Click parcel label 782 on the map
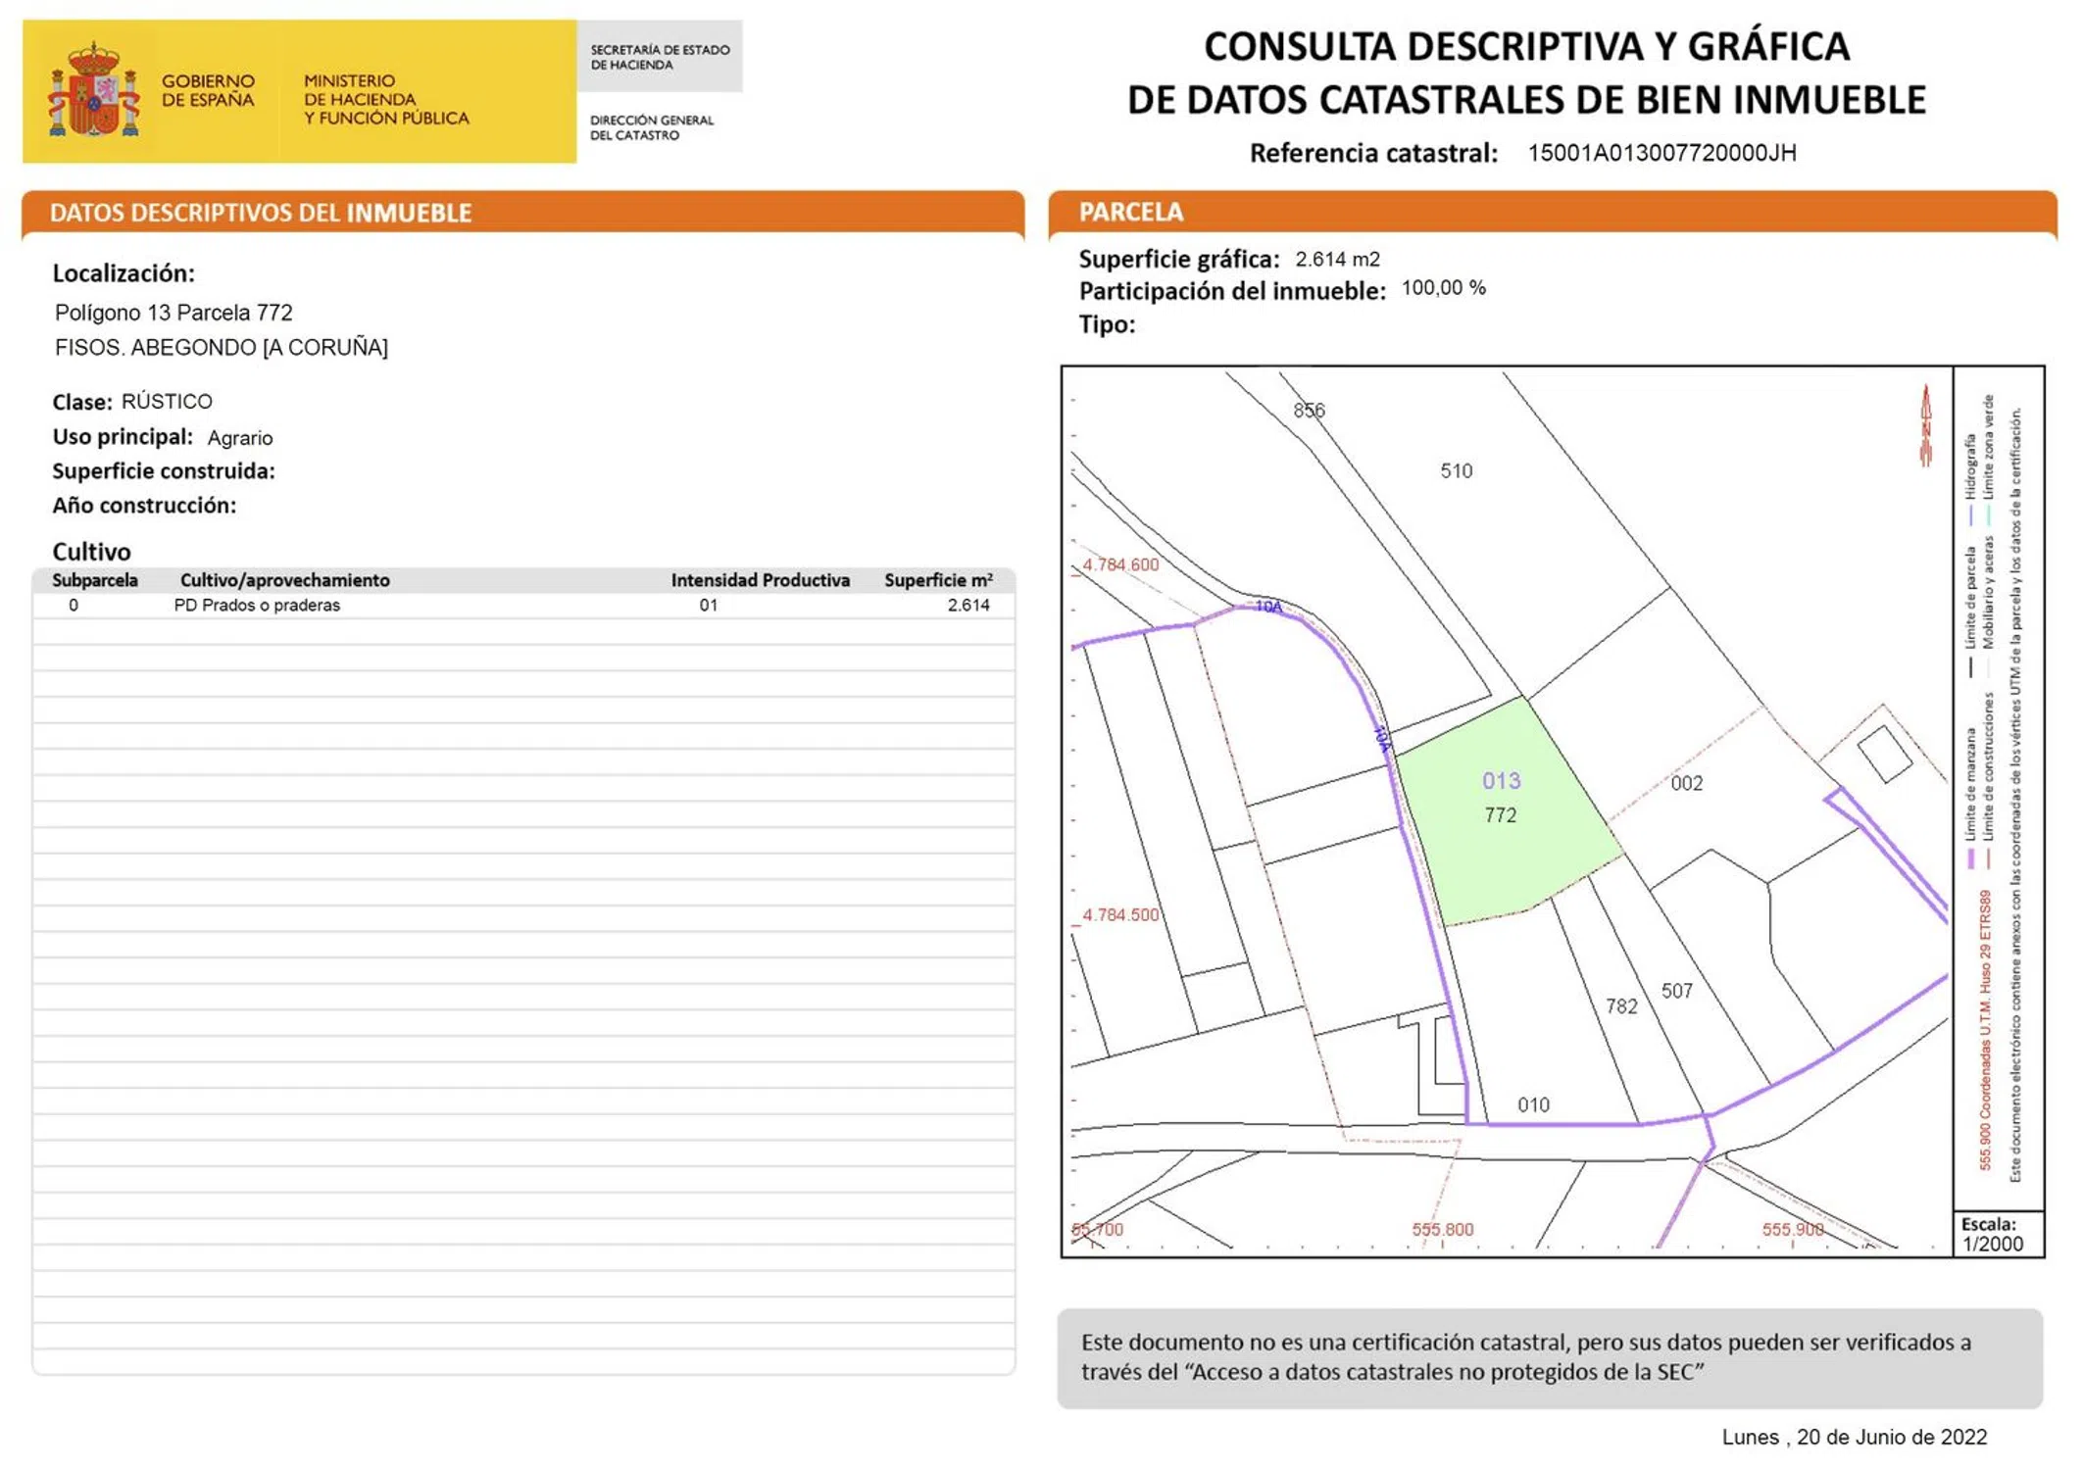 pyautogui.click(x=1620, y=1006)
